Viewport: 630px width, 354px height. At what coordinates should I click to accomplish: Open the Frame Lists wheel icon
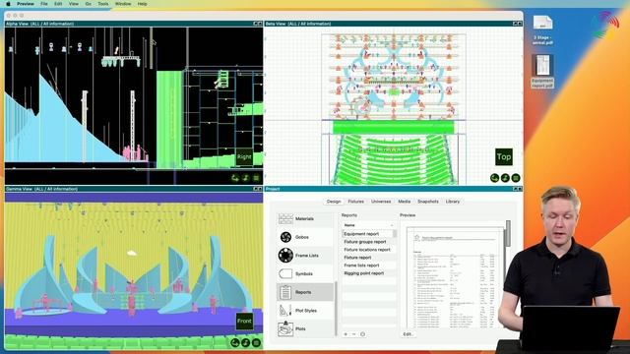285,256
